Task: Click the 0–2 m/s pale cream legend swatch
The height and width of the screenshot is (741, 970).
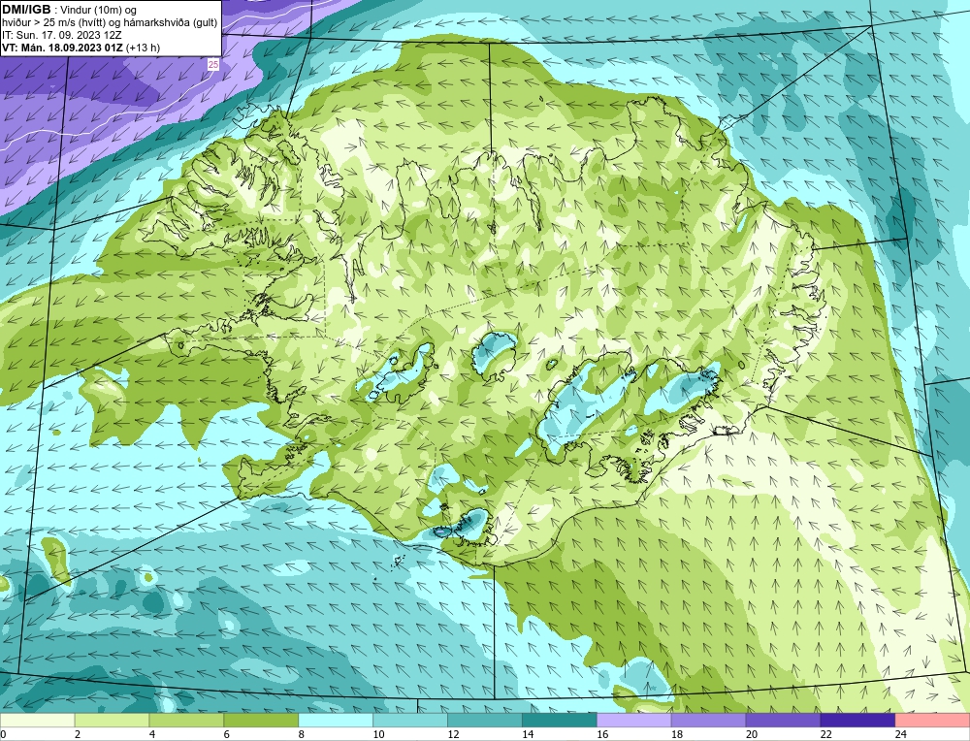Action: 37,721
